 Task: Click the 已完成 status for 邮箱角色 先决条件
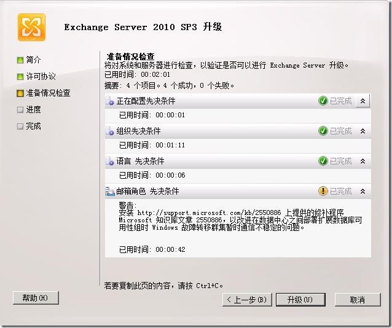(x=341, y=191)
